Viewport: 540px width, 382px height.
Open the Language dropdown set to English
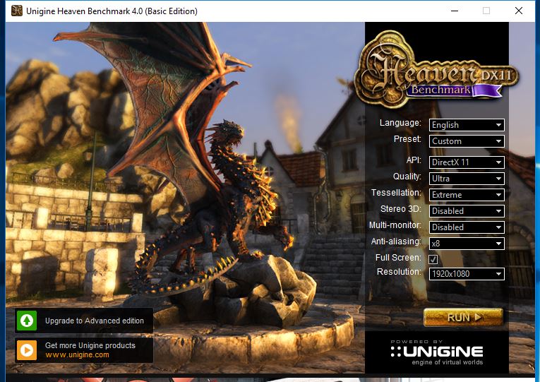tap(467, 125)
